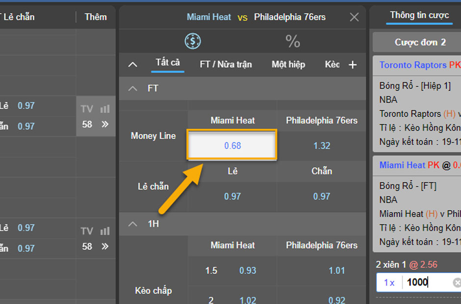Pick Chẵn 0.97 odds in second match row
461x304 pixels.
click(x=26, y=249)
